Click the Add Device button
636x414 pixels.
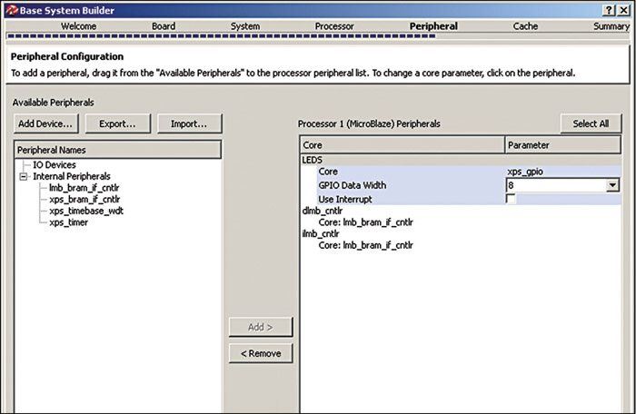[x=45, y=123]
